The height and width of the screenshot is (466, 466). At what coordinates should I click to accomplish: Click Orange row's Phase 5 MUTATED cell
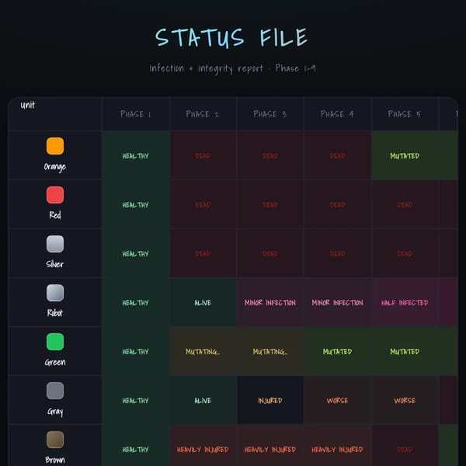(405, 155)
